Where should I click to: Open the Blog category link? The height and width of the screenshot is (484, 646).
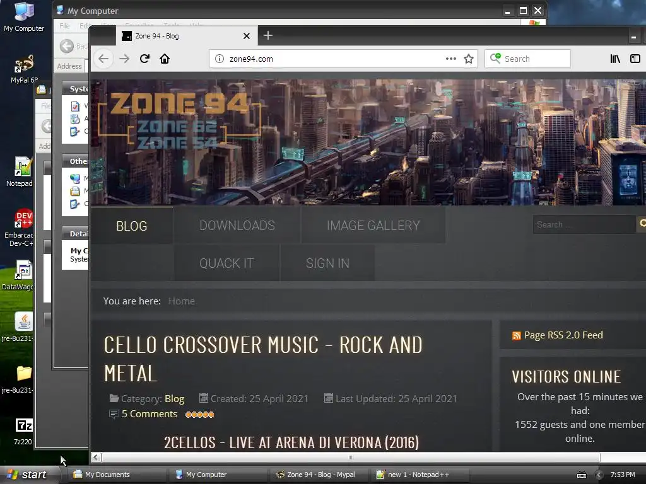(174, 399)
